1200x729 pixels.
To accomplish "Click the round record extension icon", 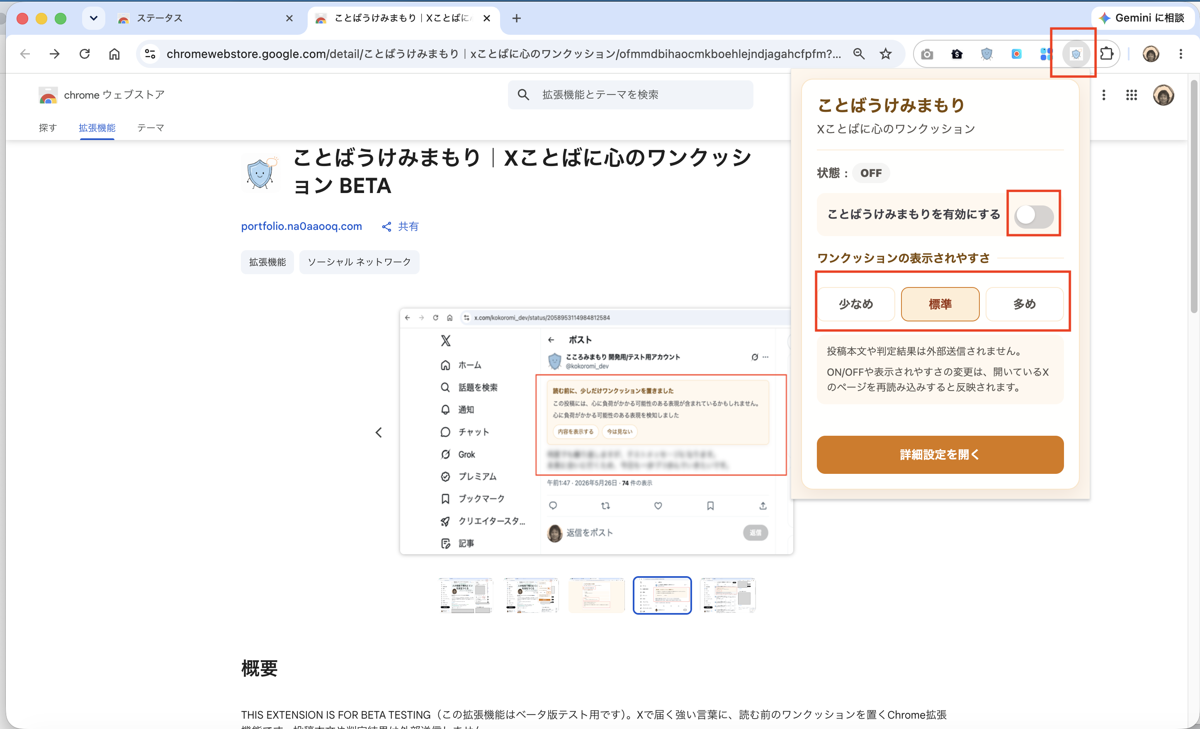I will pyautogui.click(x=1016, y=54).
